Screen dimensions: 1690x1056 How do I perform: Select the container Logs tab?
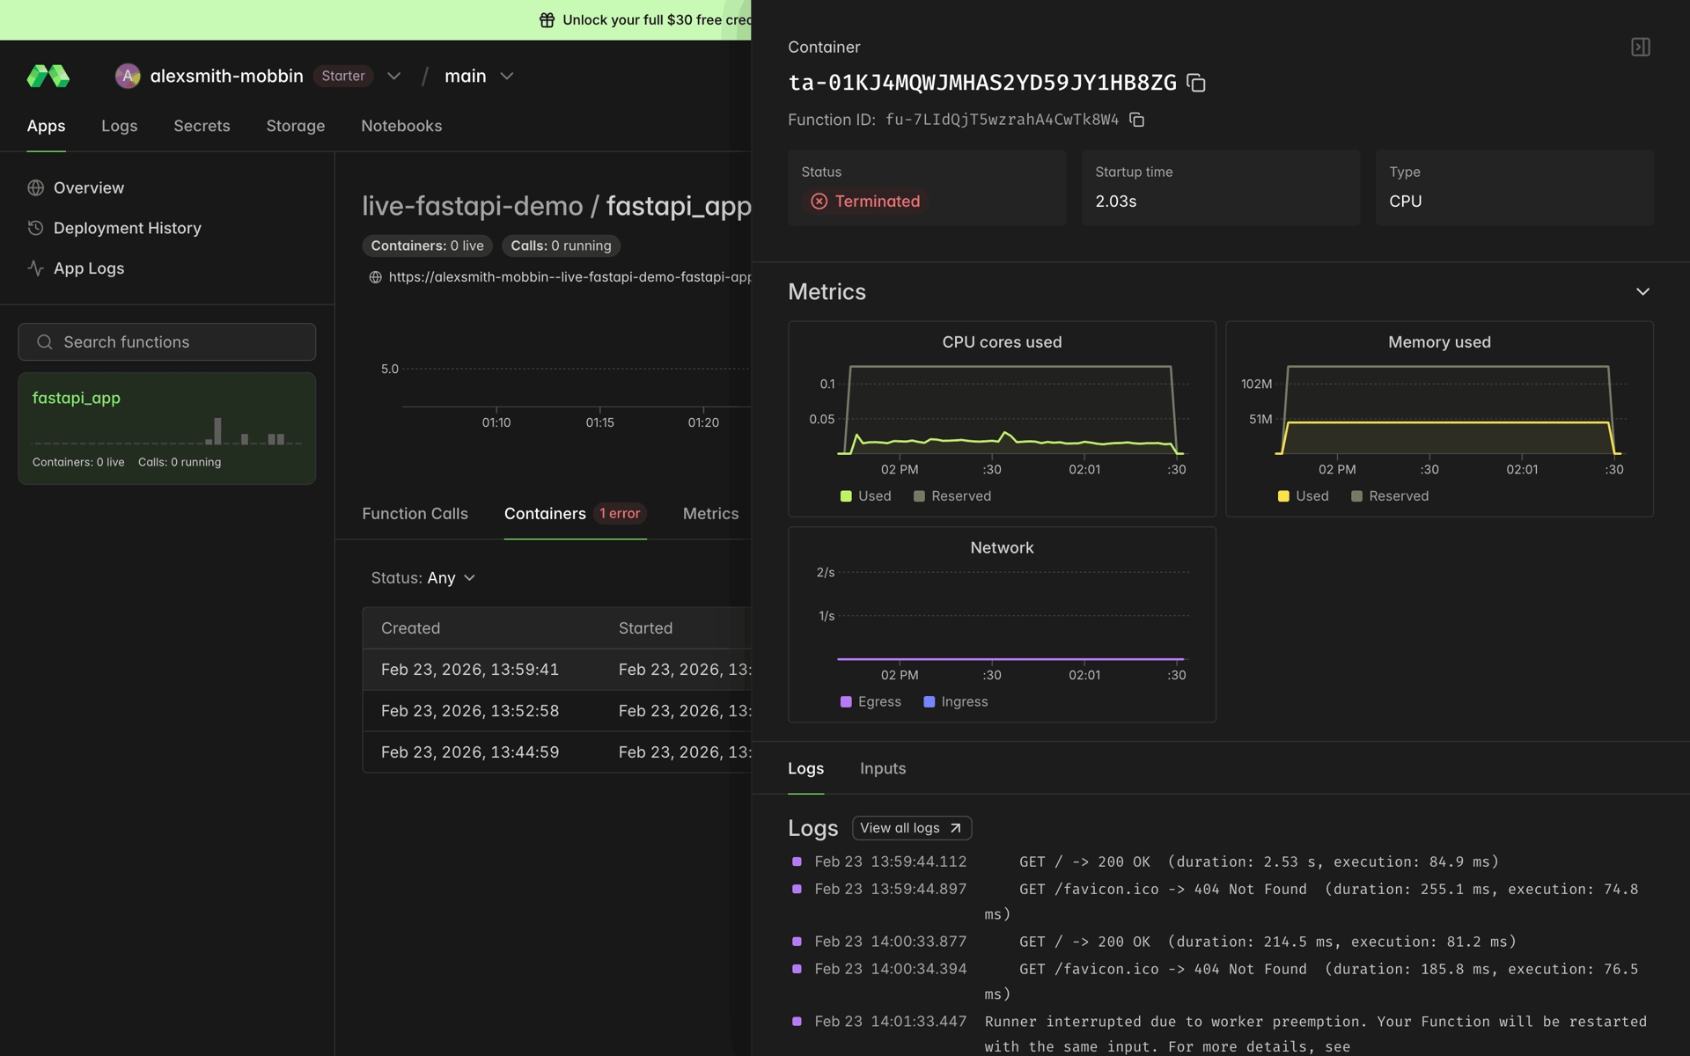point(805,768)
